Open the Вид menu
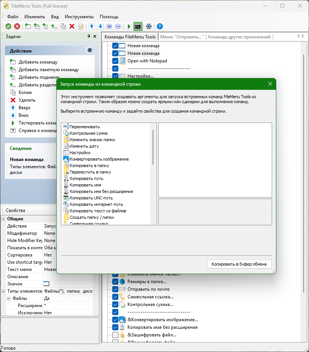This screenshot has height=352, width=309. [55, 17]
